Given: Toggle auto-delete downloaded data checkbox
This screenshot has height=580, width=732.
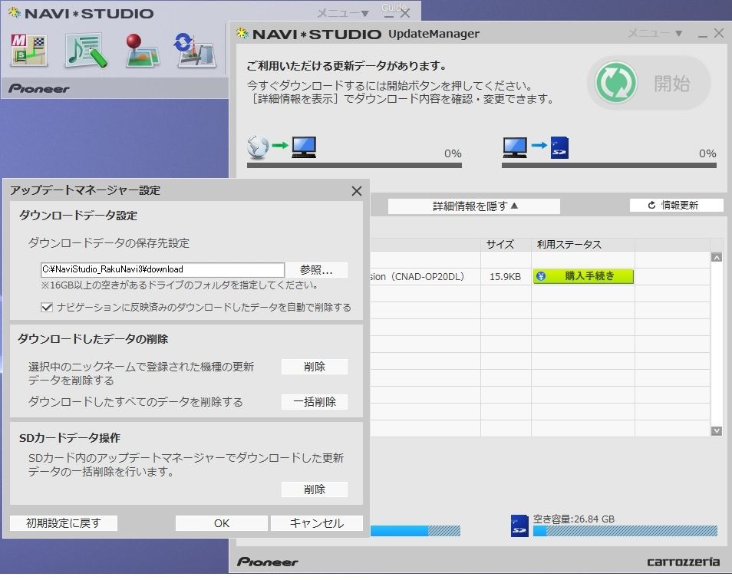Looking at the screenshot, I should (47, 307).
